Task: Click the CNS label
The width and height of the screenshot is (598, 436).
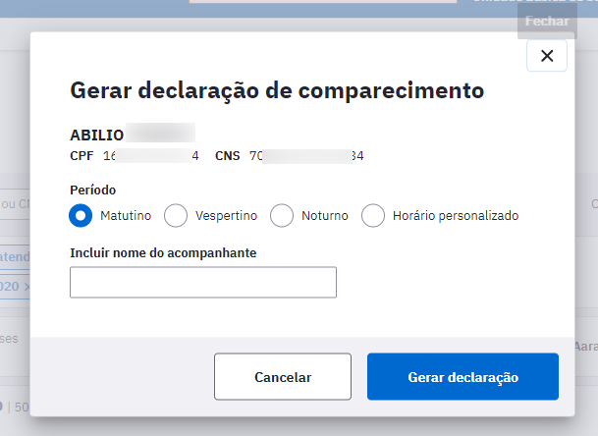Action: click(228, 155)
